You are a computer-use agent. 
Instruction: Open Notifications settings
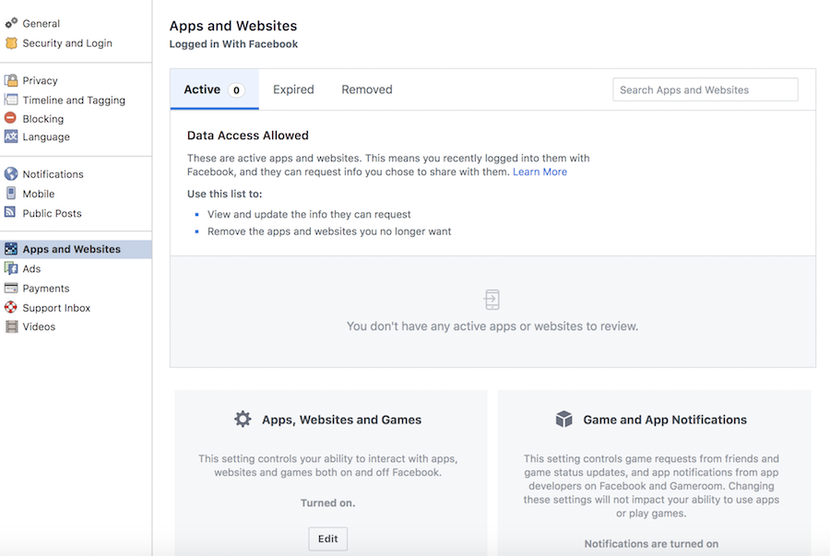coord(51,173)
